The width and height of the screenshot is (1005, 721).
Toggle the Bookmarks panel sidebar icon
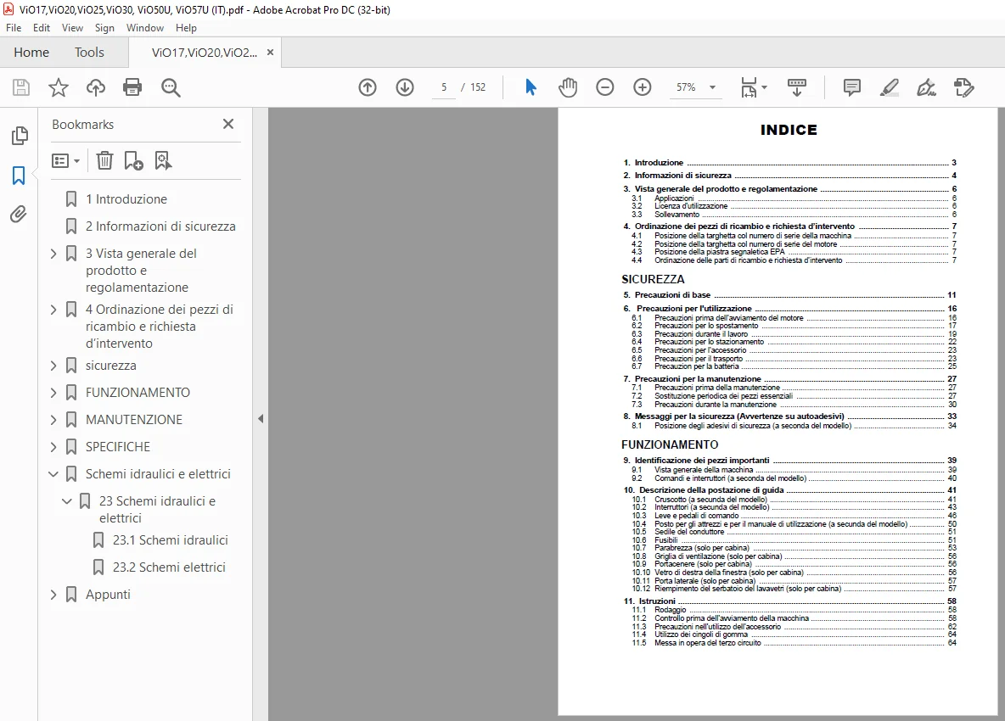[19, 175]
